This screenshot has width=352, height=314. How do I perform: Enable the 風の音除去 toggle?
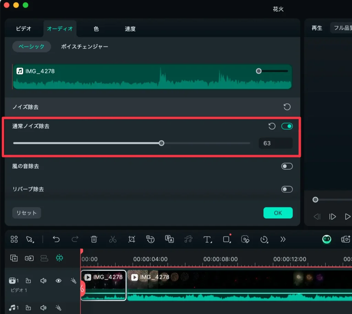coord(287,166)
